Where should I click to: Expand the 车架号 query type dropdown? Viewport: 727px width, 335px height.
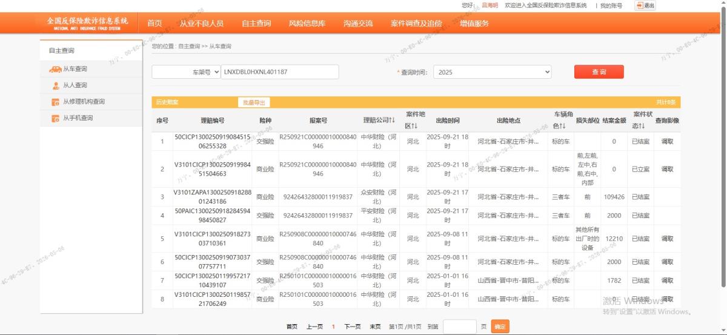pyautogui.click(x=186, y=71)
